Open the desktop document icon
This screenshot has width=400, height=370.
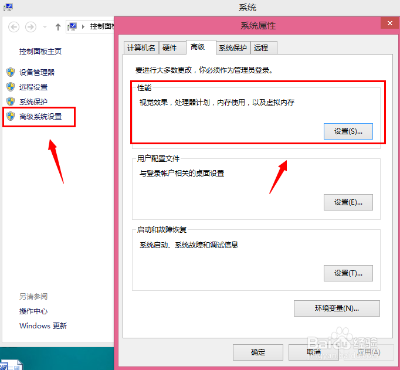tap(12, 365)
